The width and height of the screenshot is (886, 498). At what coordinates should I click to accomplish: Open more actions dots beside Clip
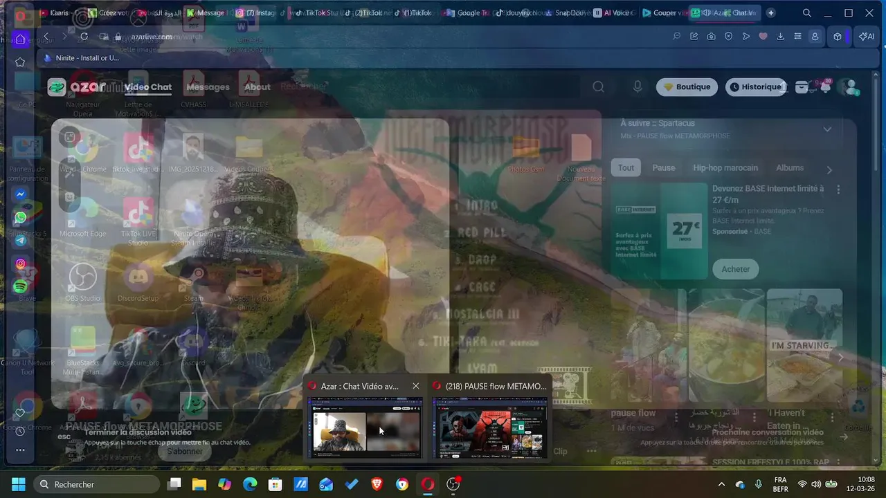pyautogui.click(x=591, y=451)
